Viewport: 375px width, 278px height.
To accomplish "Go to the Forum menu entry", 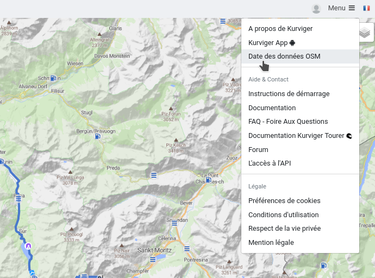I will [300, 150].
